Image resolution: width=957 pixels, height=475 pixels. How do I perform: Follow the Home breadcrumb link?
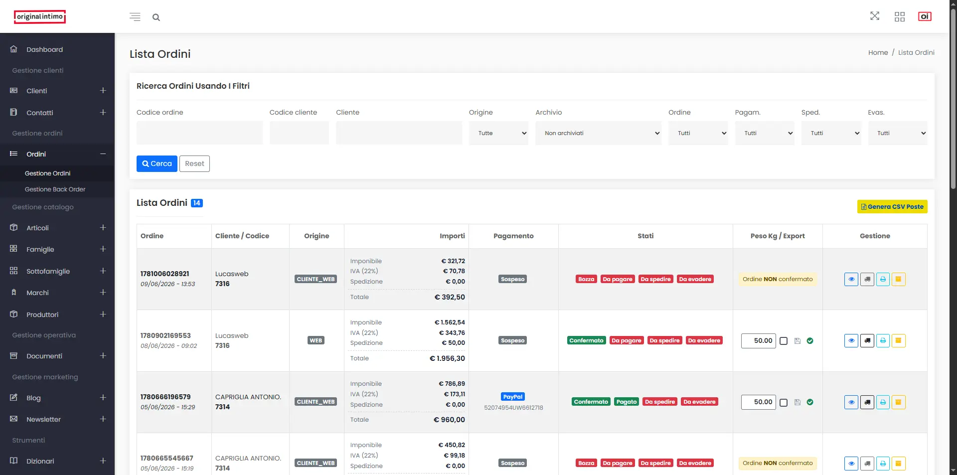[x=878, y=52]
